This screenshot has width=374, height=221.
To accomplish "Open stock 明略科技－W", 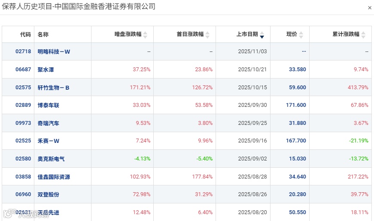I will tap(54, 51).
